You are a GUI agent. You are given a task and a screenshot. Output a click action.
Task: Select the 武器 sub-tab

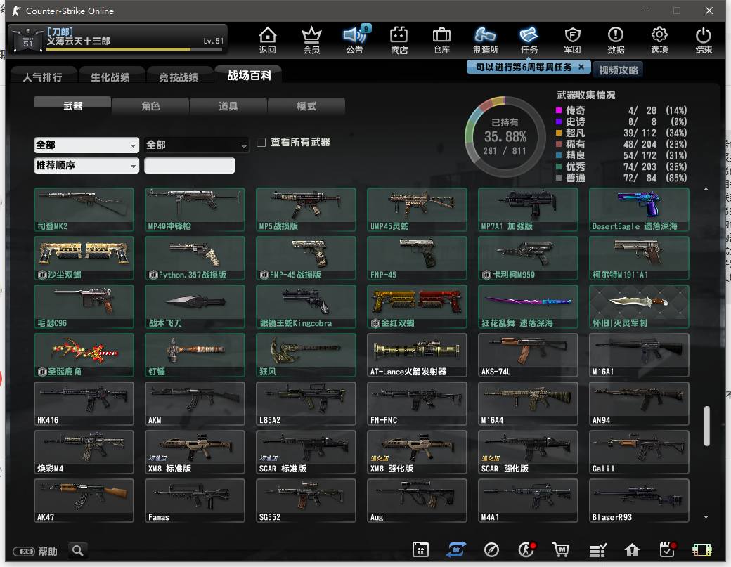coord(72,106)
